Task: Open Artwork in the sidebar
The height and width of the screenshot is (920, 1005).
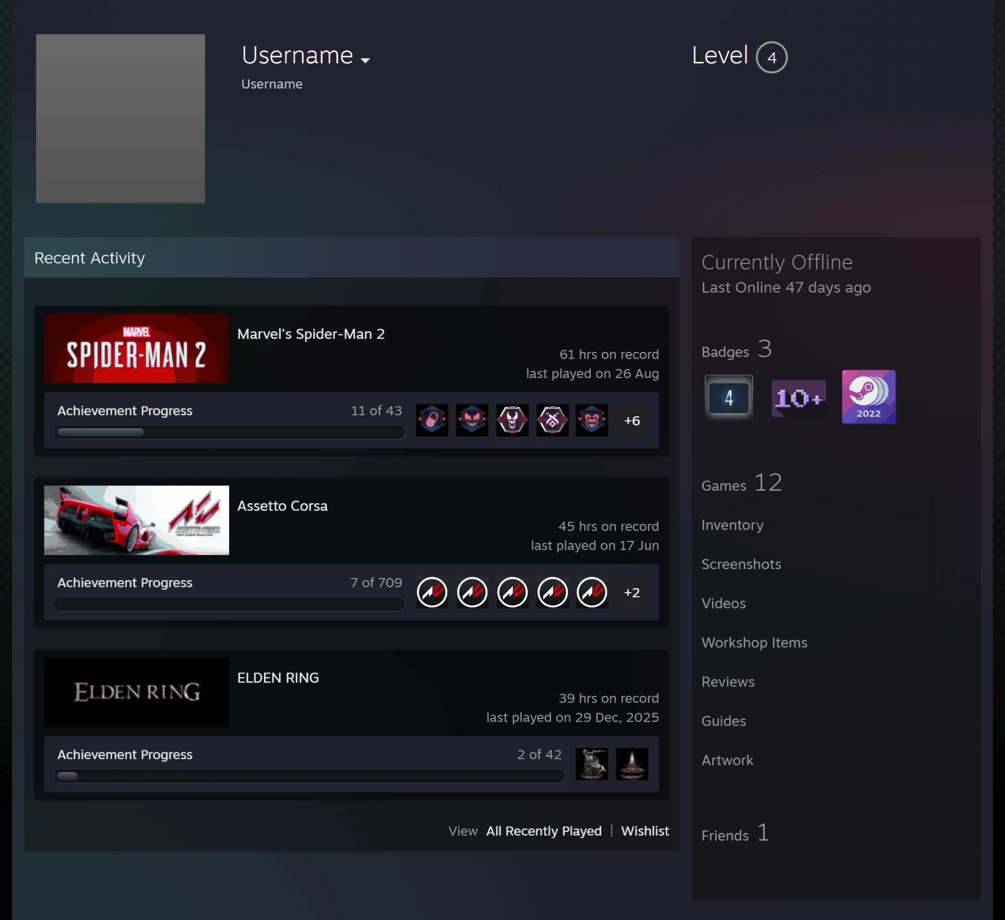Action: [727, 760]
